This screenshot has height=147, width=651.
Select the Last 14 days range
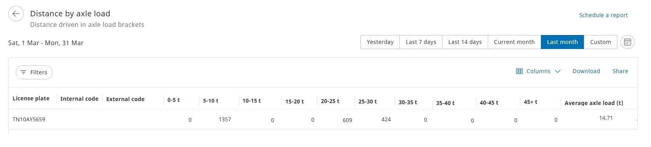465,42
